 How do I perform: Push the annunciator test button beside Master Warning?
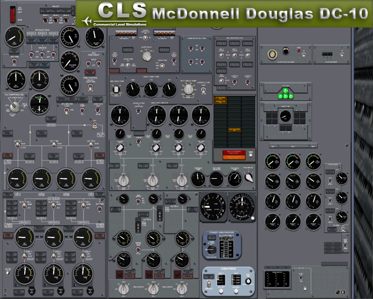point(250,155)
